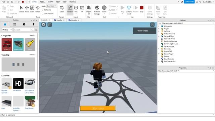Click the danilol123a player list entry

point(144,31)
